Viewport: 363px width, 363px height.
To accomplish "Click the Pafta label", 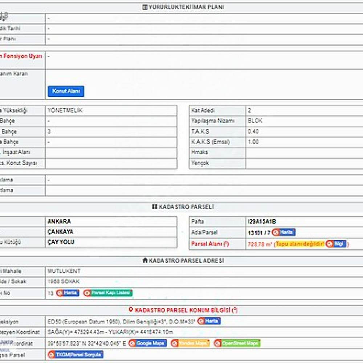I will pos(197,221).
